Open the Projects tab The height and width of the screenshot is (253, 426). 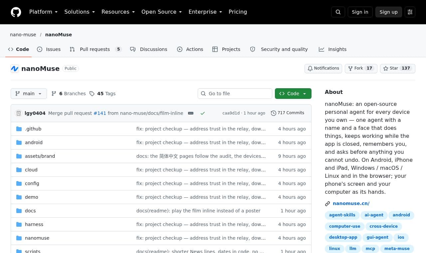coord(226,49)
